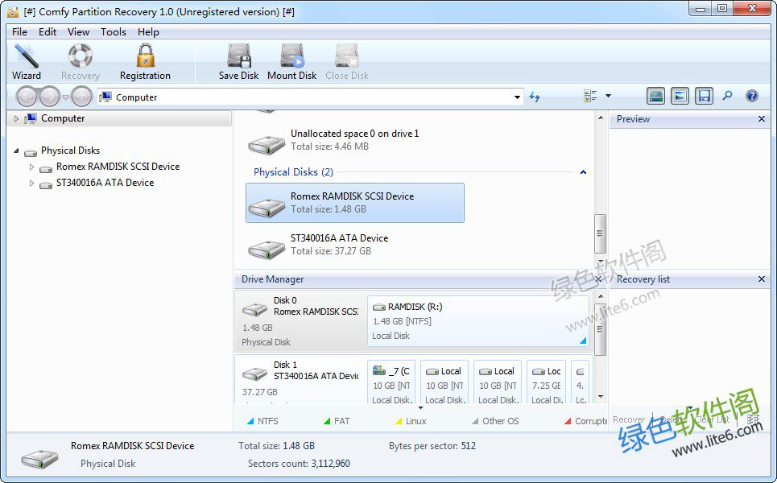777x483 pixels.
Task: Click the Drive Manager scrollbar thumb
Action: pyautogui.click(x=600, y=329)
